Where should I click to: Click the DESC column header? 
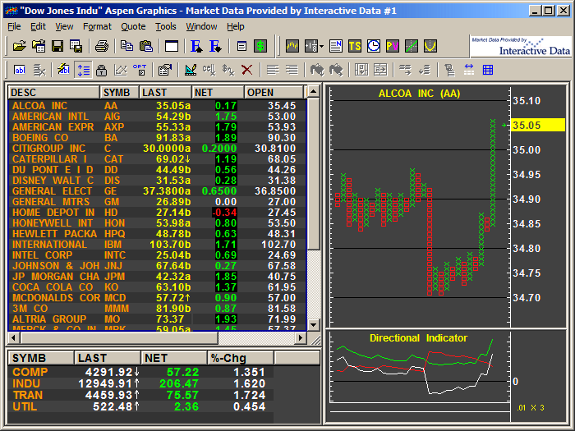click(x=54, y=92)
